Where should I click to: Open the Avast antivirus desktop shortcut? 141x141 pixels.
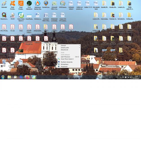(12, 5)
